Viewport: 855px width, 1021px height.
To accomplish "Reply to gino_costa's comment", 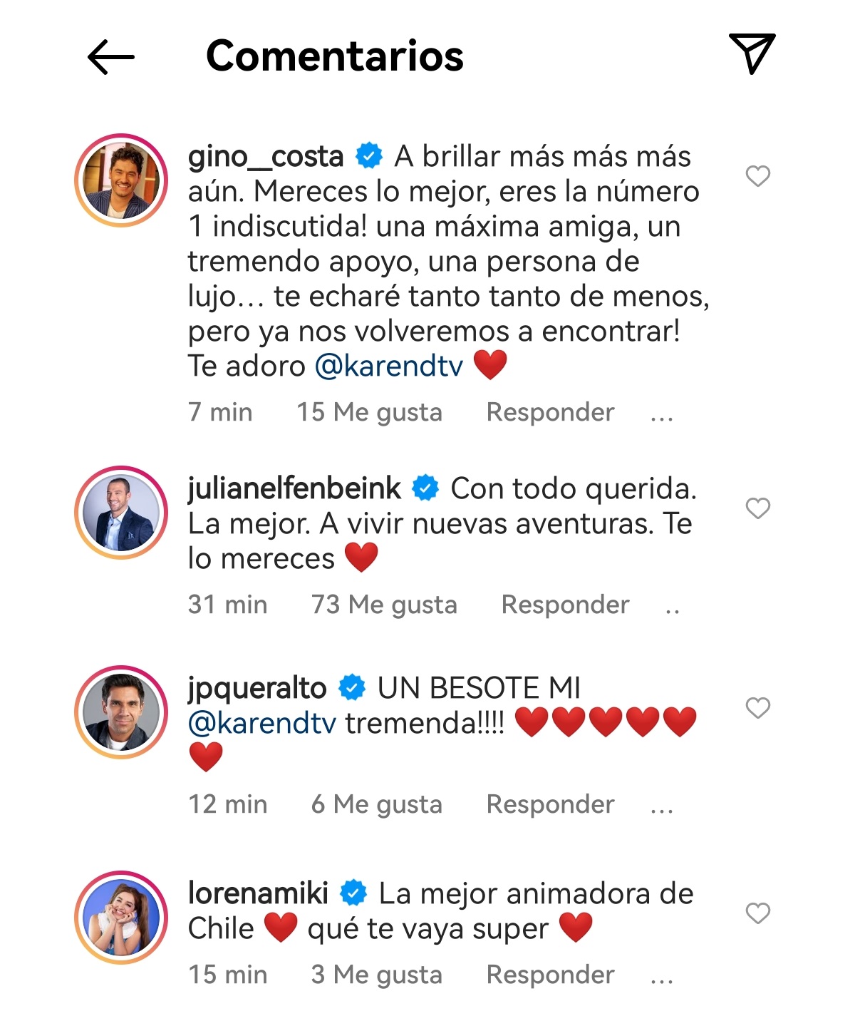I will (549, 412).
